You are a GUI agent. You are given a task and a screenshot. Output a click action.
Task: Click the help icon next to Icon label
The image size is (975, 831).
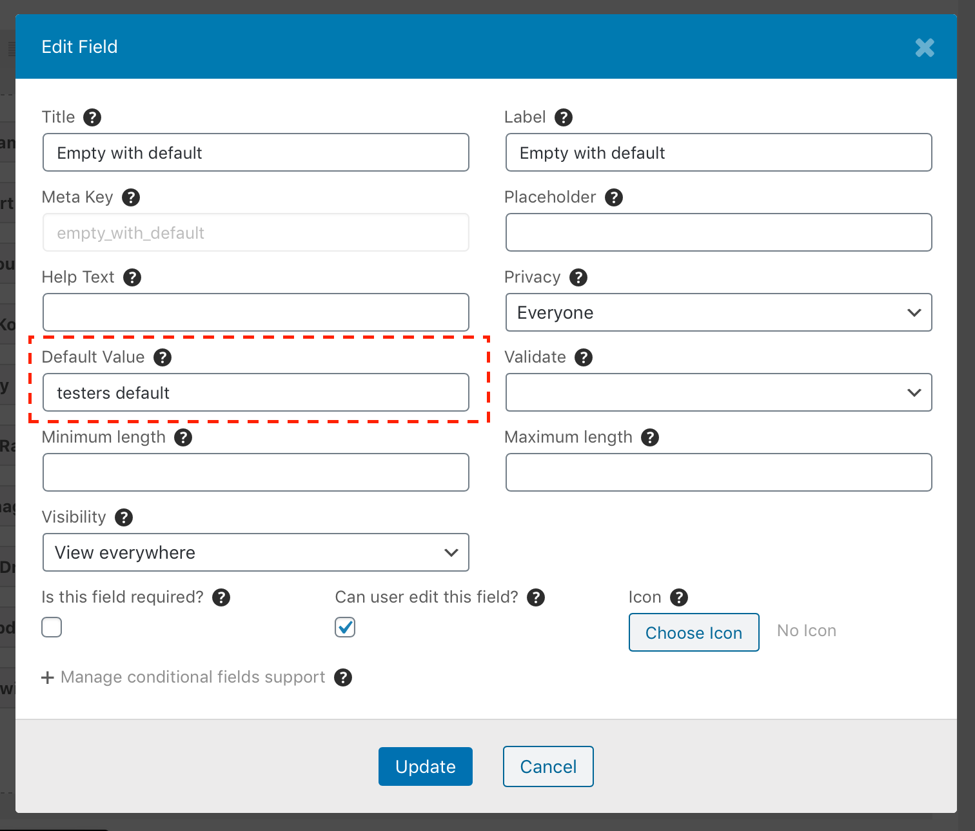679,597
